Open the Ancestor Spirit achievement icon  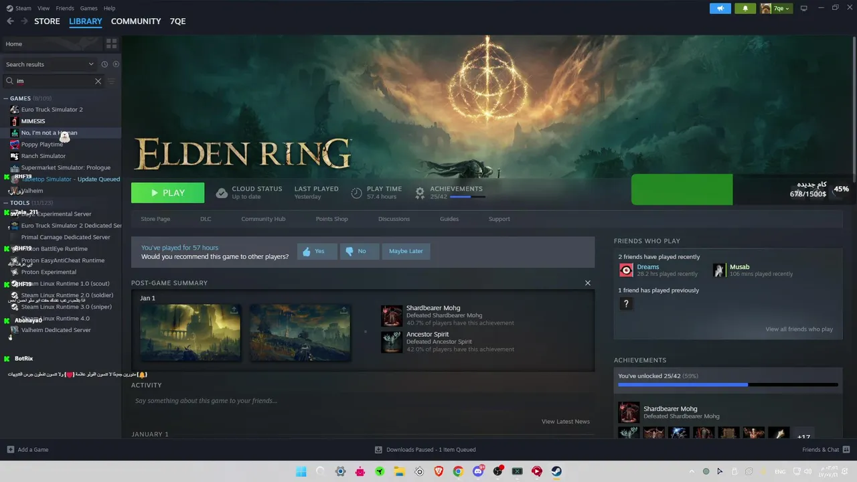click(391, 342)
